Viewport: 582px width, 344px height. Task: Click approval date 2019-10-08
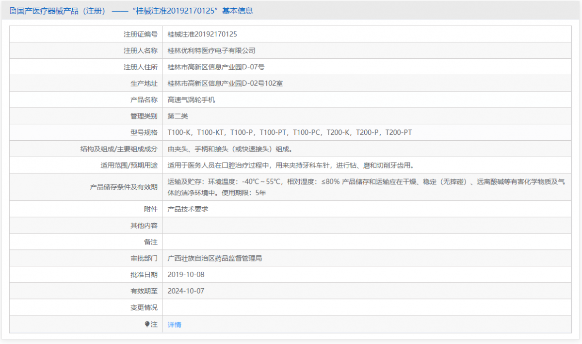tap(186, 275)
